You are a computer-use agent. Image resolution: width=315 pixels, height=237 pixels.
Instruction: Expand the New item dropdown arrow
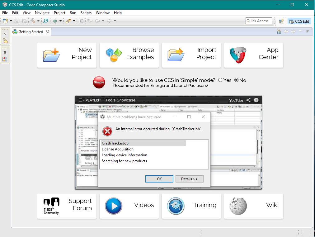[11, 21]
